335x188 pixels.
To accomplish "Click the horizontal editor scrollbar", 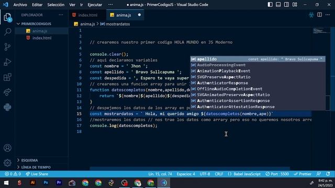I will click(x=189, y=169).
